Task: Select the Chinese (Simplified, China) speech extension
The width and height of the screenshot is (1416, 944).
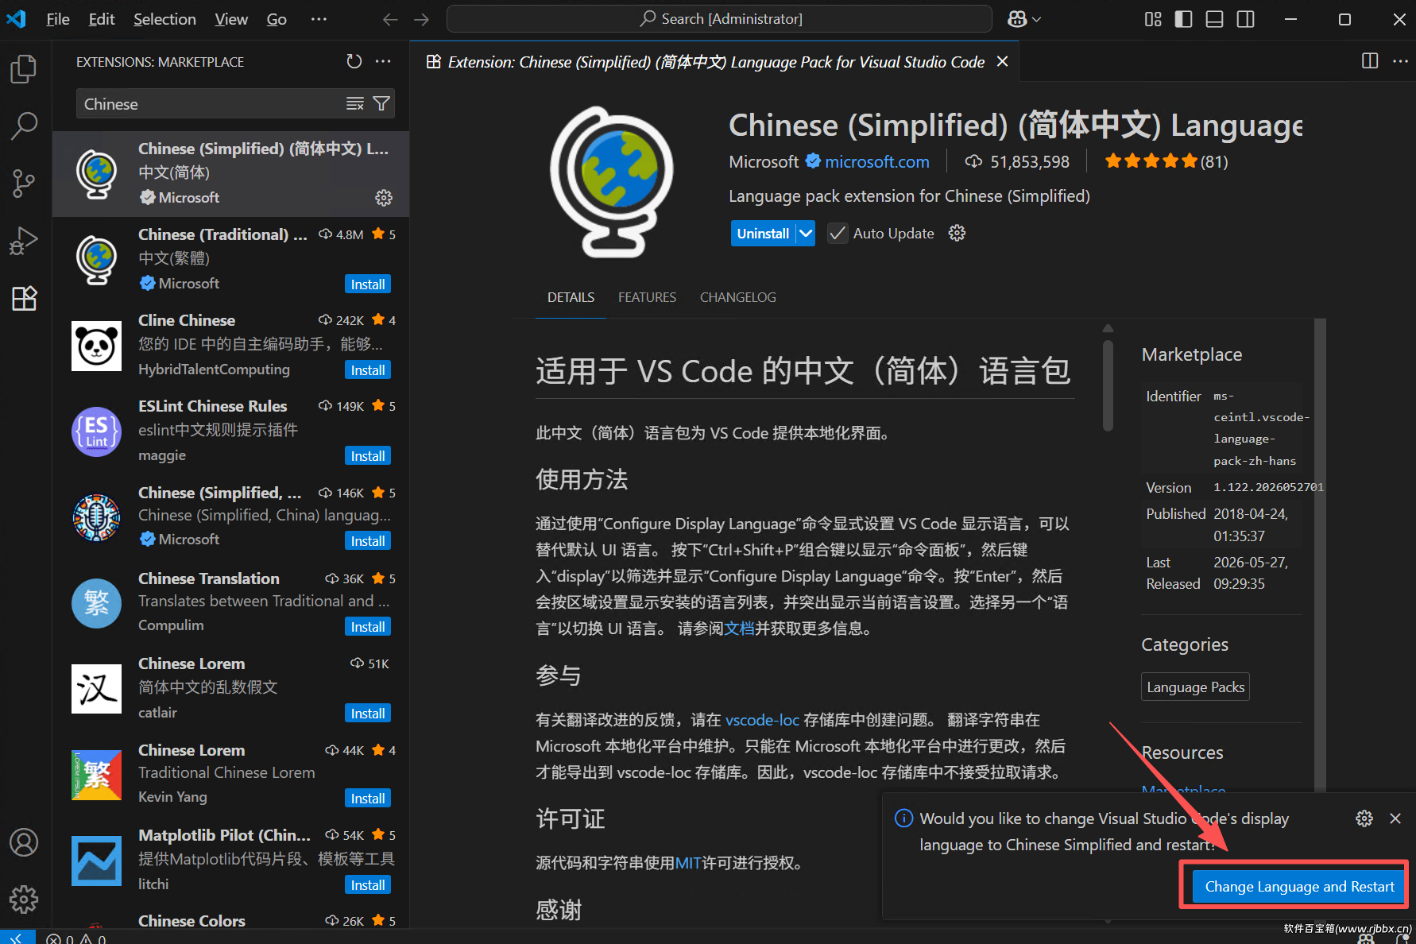Action: tap(231, 516)
